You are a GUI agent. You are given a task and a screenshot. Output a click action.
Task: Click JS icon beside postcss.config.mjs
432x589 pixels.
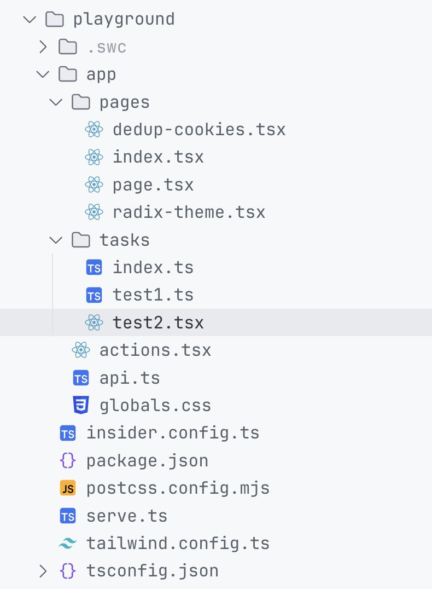(68, 488)
